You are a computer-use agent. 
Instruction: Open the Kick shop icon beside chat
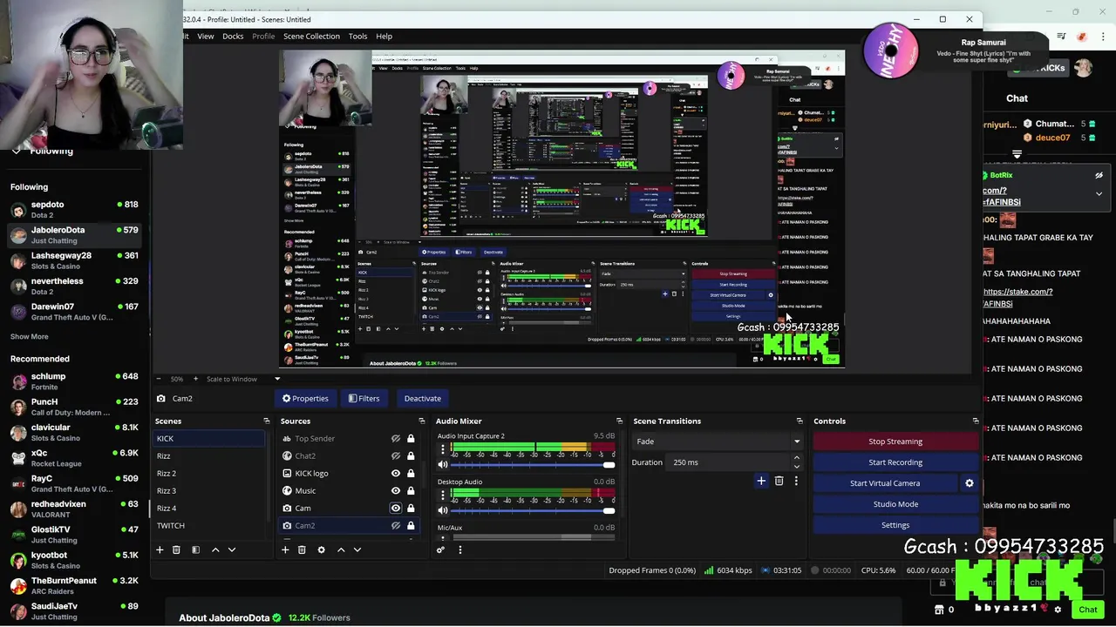pos(939,610)
